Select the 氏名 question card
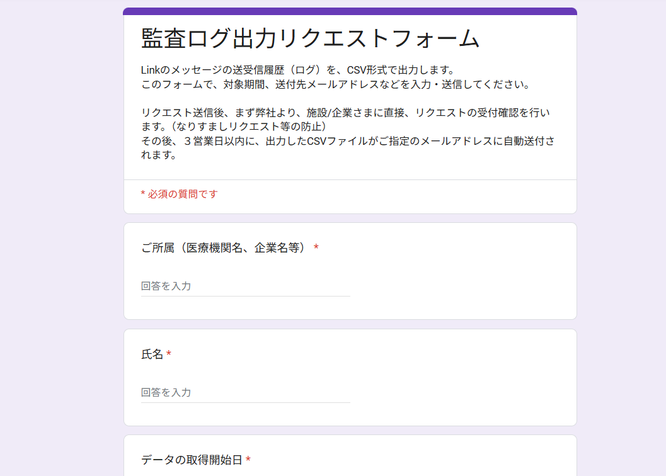This screenshot has height=476, width=666. [350, 377]
